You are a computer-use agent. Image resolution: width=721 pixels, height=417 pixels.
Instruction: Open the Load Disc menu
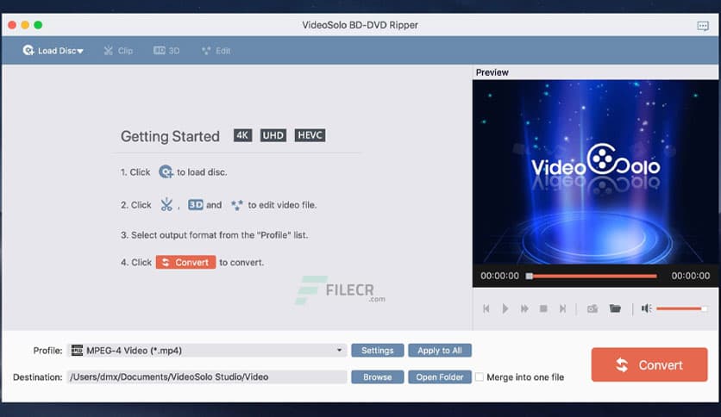point(53,51)
